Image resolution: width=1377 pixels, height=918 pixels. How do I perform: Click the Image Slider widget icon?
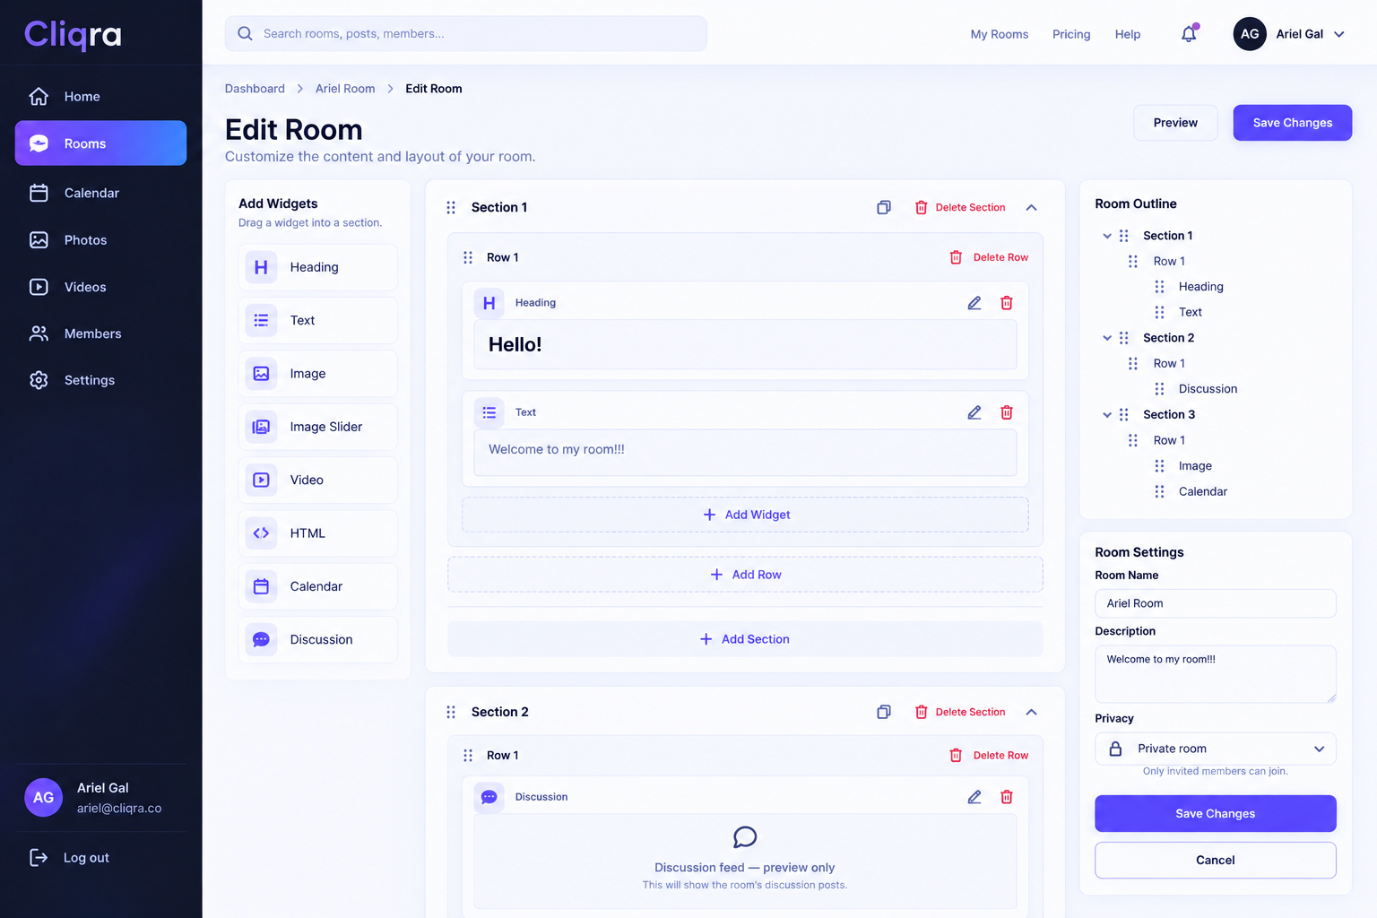click(261, 427)
